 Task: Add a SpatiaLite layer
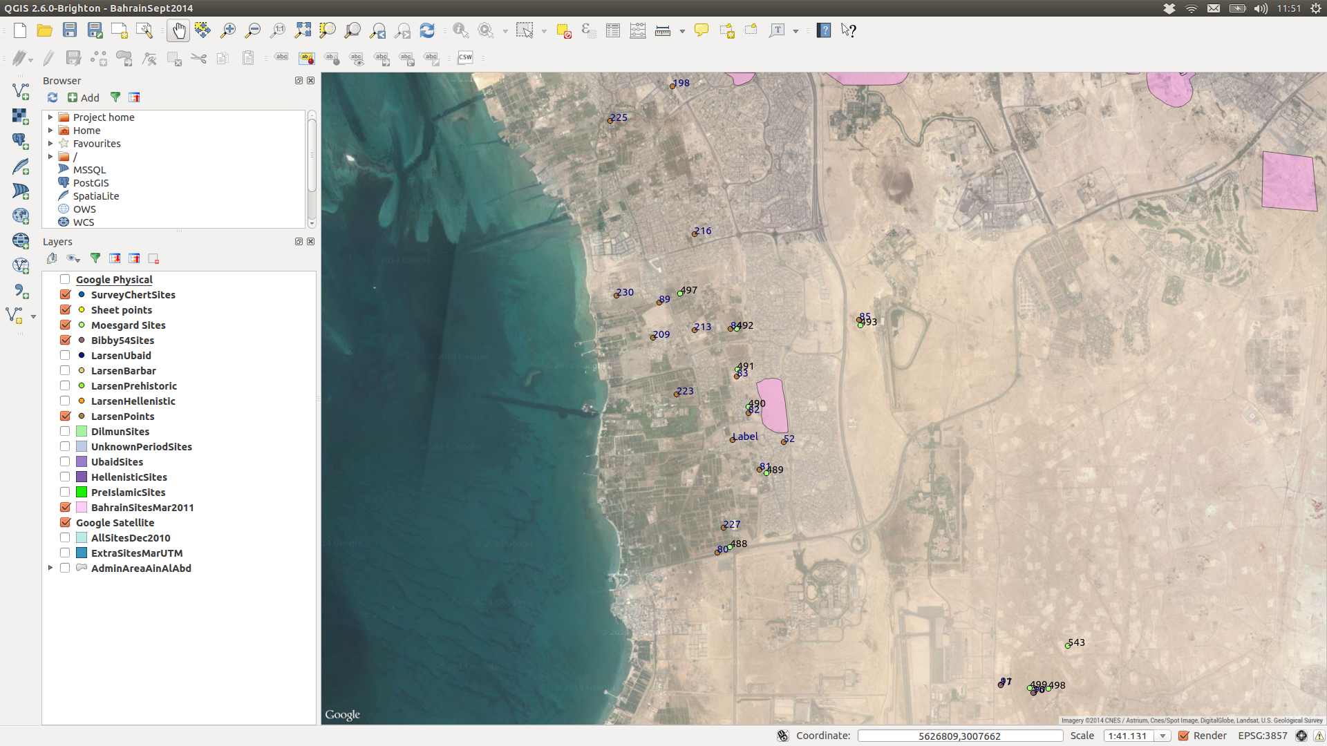click(x=21, y=166)
